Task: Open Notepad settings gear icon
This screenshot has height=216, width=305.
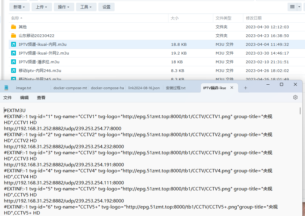Action: [295, 97]
